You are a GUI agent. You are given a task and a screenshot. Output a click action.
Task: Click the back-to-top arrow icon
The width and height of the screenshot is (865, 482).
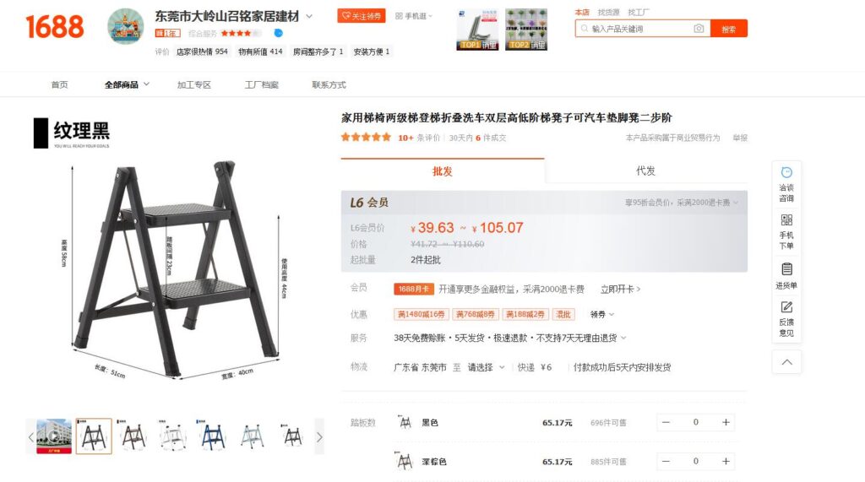point(786,362)
